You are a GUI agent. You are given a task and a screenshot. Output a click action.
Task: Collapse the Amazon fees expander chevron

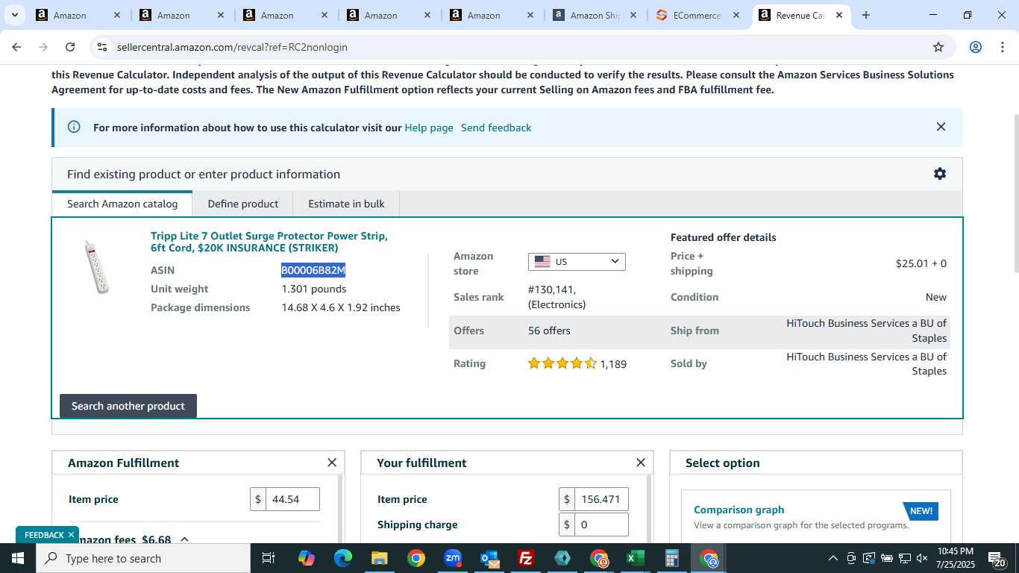(x=184, y=539)
